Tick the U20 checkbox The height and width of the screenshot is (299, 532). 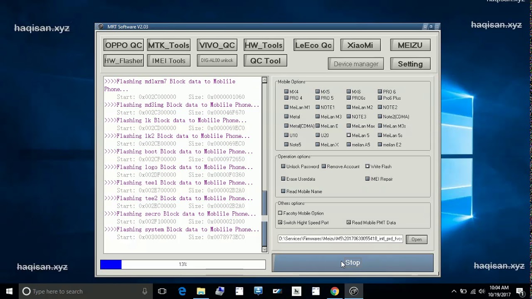318,135
